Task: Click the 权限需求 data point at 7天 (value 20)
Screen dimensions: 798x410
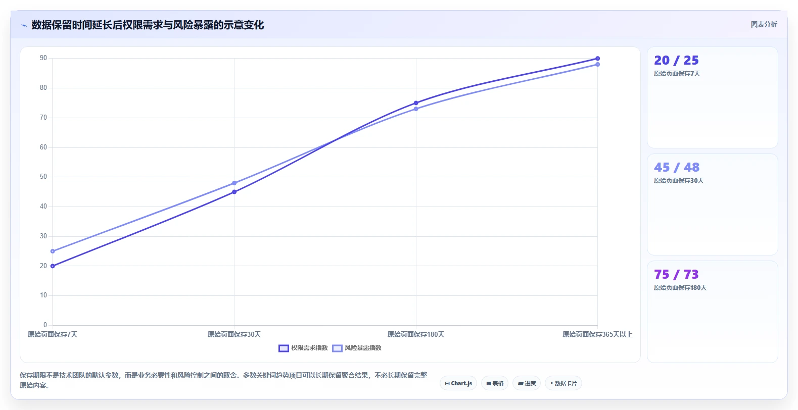Action: click(x=53, y=266)
